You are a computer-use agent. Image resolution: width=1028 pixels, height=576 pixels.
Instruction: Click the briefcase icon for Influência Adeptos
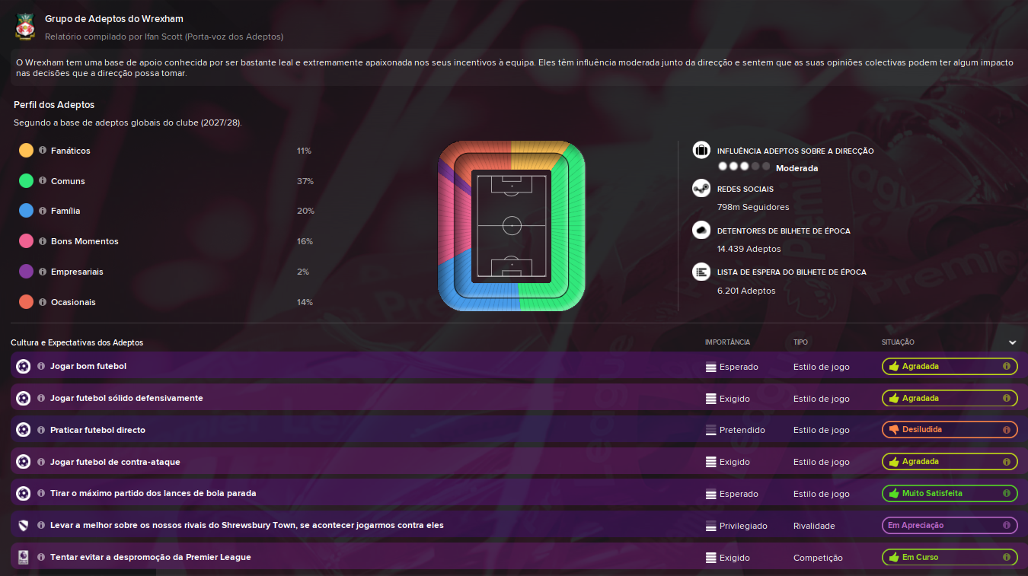click(701, 151)
